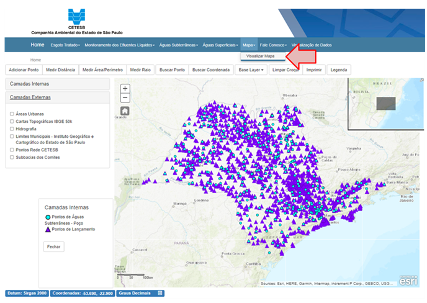Image resolution: width=427 pixels, height=303 pixels.
Task: Open the Base Layer dropdown
Action: pyautogui.click(x=251, y=70)
